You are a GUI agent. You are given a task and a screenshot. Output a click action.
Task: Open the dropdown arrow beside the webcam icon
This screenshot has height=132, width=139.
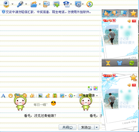point(13,4)
